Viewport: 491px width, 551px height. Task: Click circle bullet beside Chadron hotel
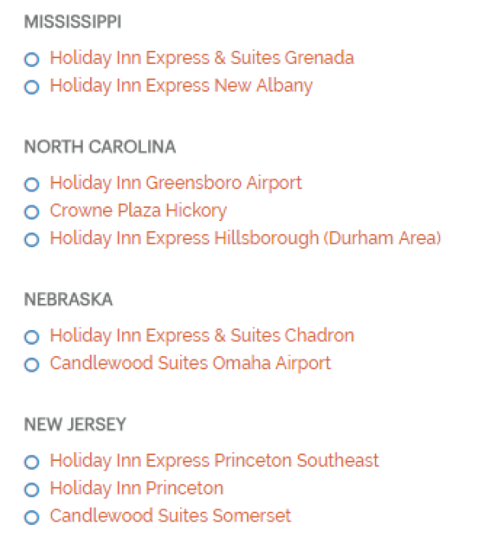point(32,336)
